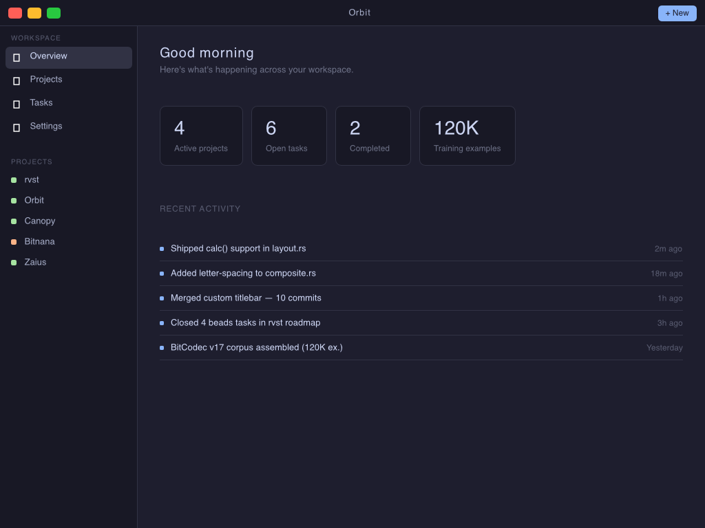Click the green dot beside Orbit project
The width and height of the screenshot is (705, 528).
[x=14, y=201]
